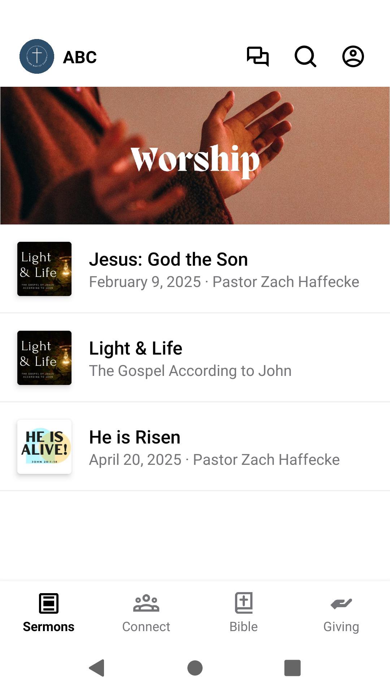Tap the Giving hand icon

coord(341,603)
